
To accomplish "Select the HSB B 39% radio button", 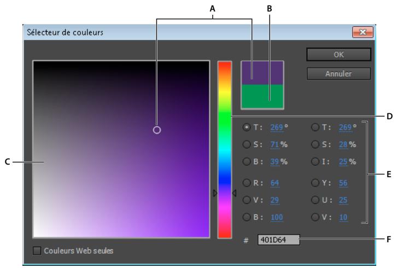I will (247, 161).
